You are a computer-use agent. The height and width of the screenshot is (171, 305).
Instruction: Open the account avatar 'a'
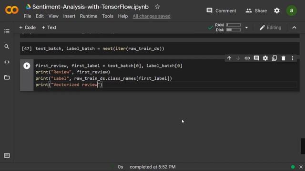coord(291,10)
